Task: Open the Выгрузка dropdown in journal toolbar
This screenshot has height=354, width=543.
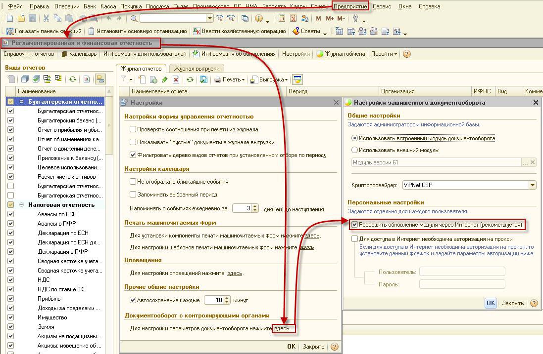Action: [x=269, y=80]
